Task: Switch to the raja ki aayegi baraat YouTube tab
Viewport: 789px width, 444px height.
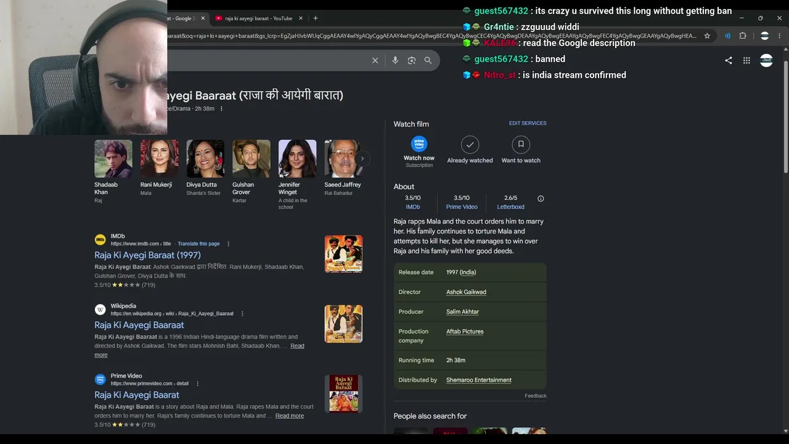Action: coord(258,18)
